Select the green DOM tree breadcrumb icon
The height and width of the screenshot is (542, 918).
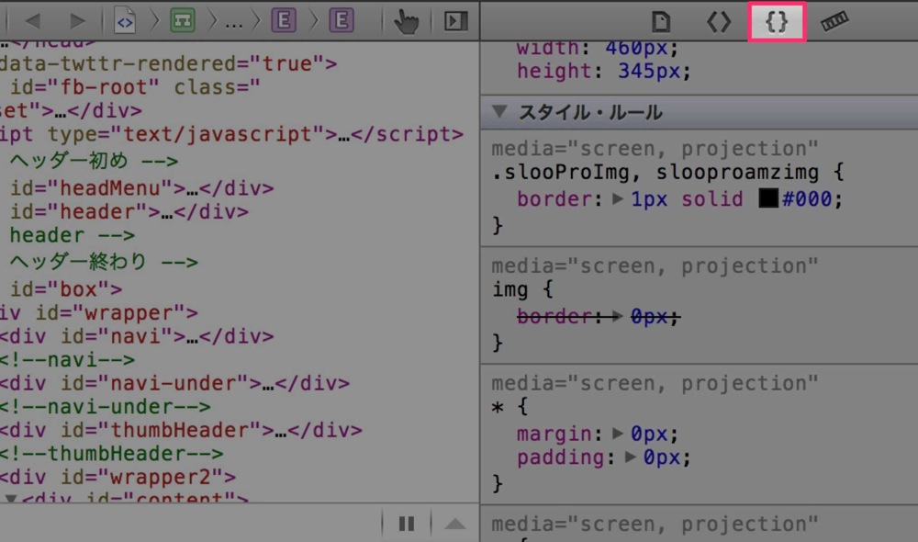pyautogui.click(x=183, y=22)
